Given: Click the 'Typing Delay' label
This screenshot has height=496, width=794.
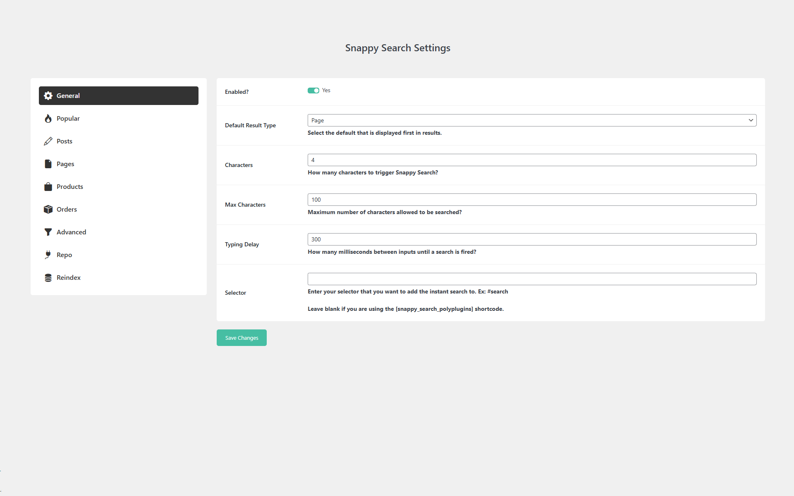Looking at the screenshot, I should [242, 244].
